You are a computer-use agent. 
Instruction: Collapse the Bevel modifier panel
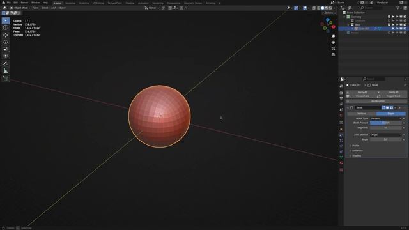(x=348, y=108)
